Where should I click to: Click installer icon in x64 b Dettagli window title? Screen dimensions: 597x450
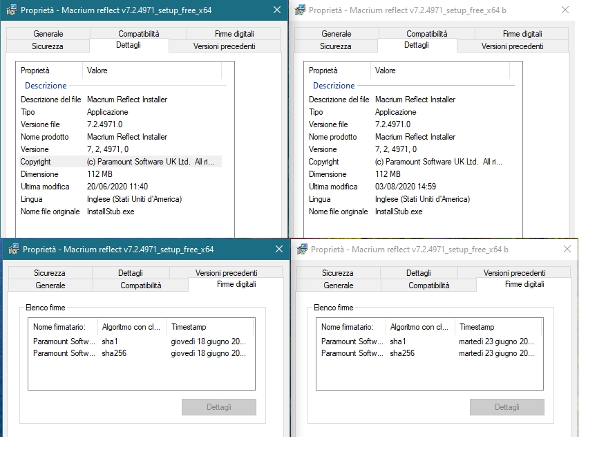[x=300, y=10]
